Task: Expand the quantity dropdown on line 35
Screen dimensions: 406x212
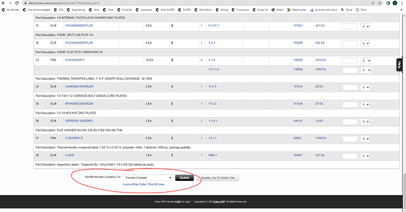Action: pyautogui.click(x=365, y=105)
